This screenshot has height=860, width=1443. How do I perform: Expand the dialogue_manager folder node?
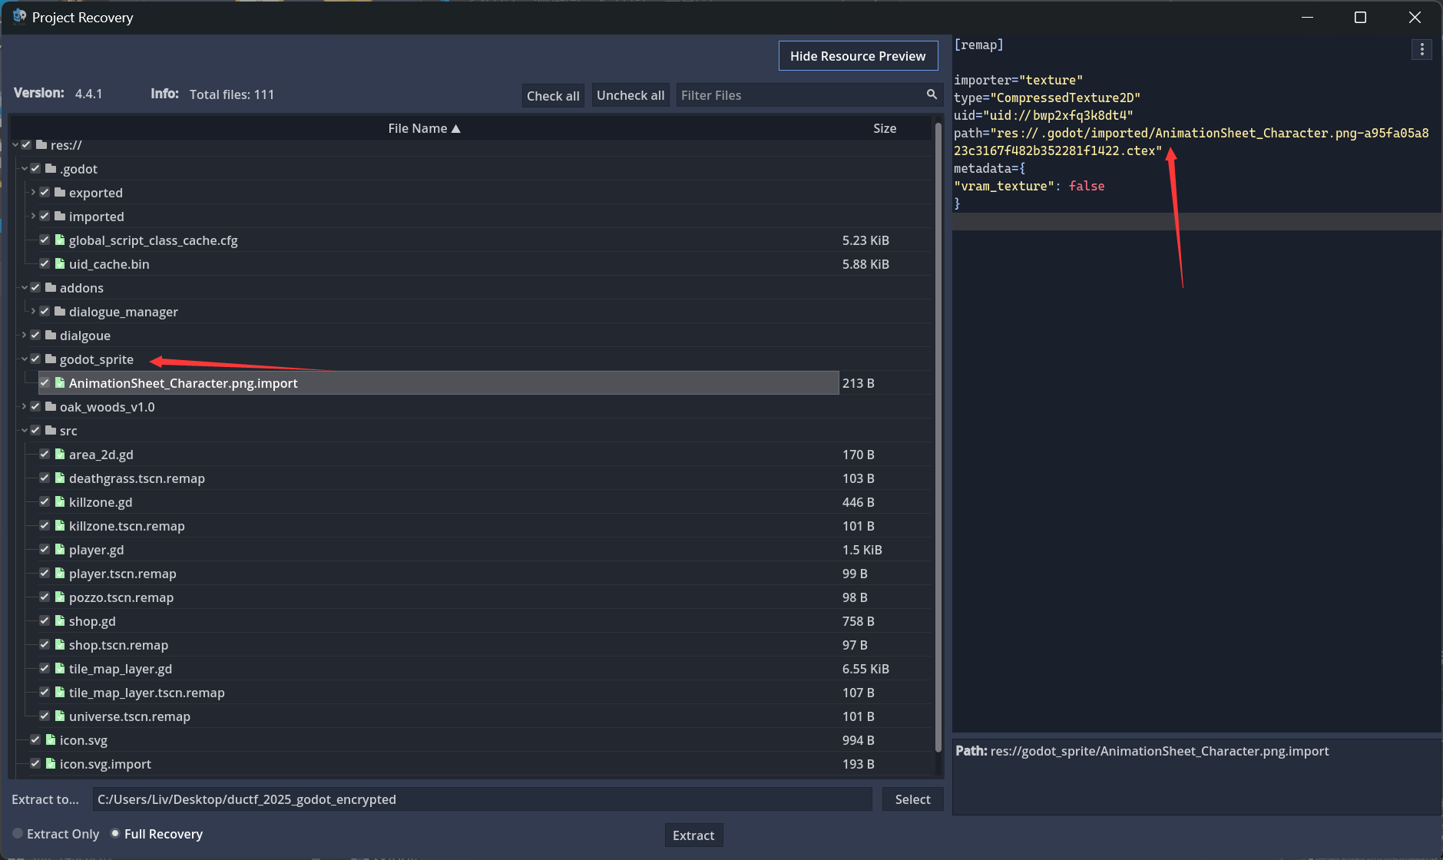pyautogui.click(x=33, y=311)
